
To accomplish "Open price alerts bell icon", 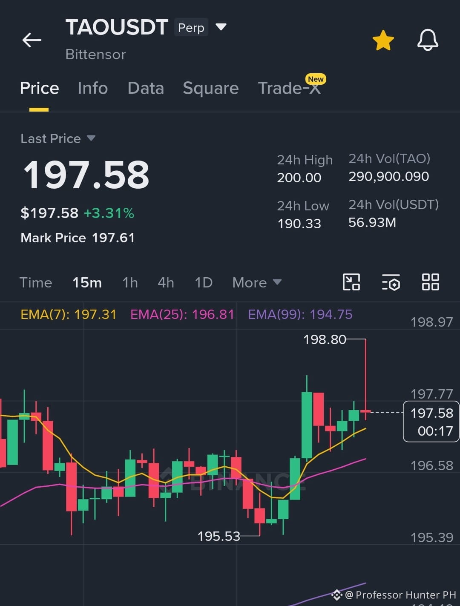I will [x=428, y=40].
